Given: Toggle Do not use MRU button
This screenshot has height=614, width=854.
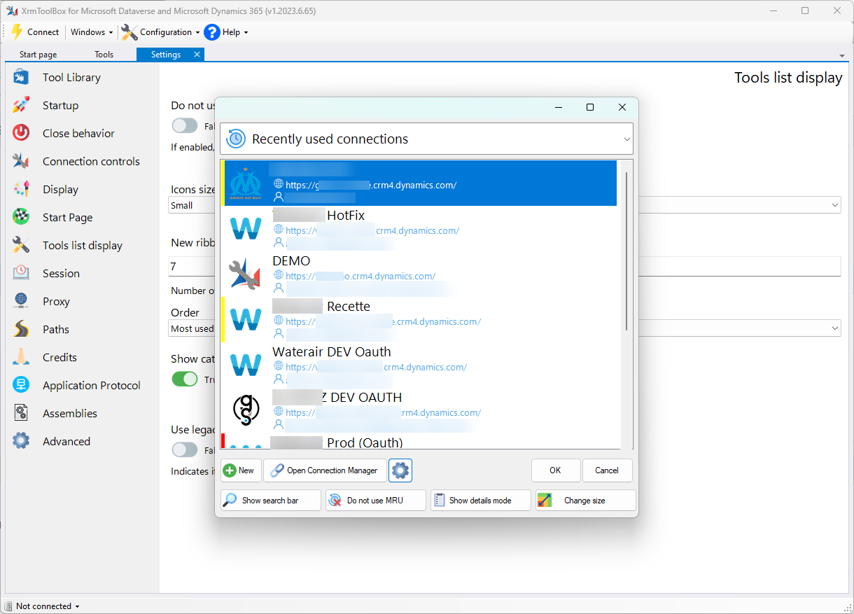Looking at the screenshot, I should point(376,501).
